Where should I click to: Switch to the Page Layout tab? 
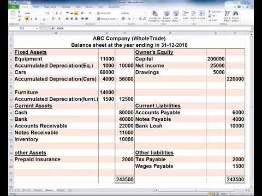point(50,7)
